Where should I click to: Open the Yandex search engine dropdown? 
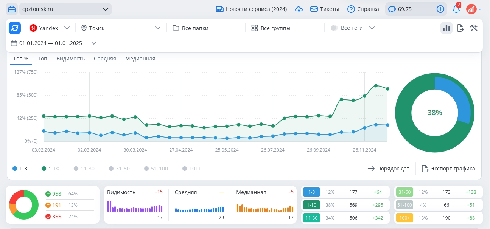50,28
